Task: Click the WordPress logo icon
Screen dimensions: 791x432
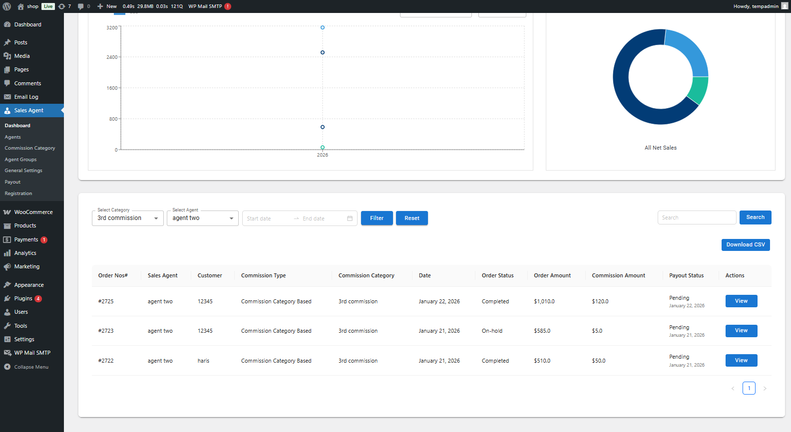Action: tap(7, 6)
